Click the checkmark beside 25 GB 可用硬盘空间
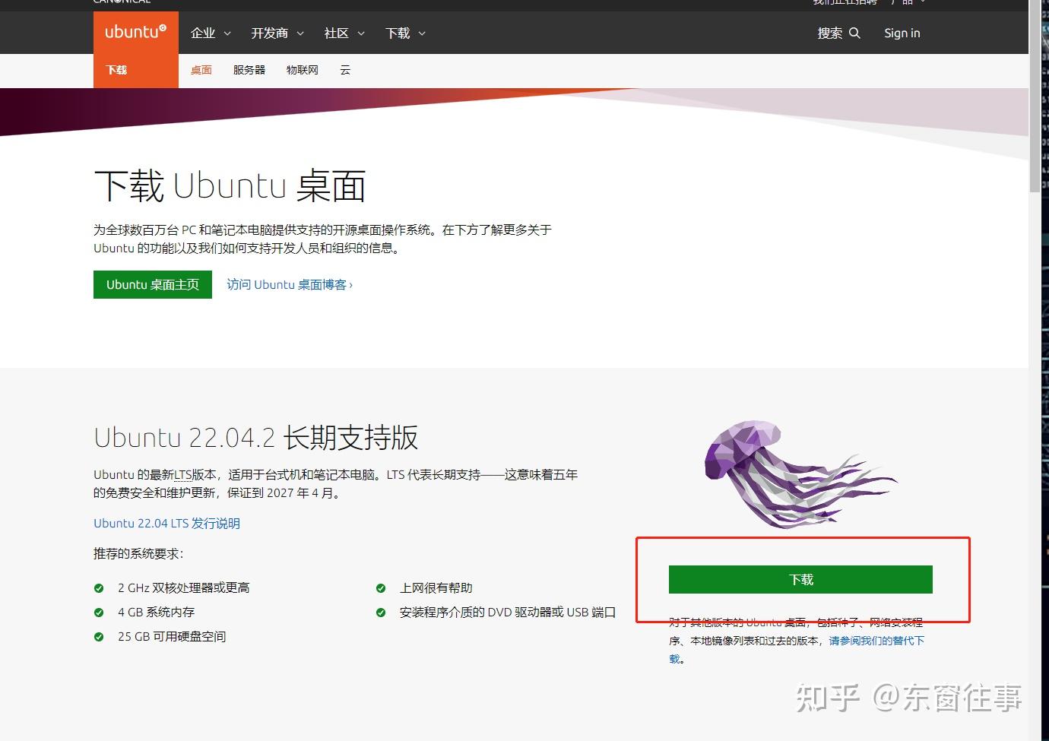 (x=99, y=636)
